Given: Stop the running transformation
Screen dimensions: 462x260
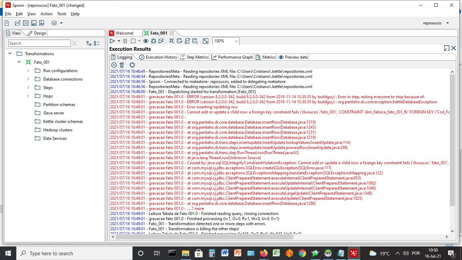Looking at the screenshot, I should (133, 41).
